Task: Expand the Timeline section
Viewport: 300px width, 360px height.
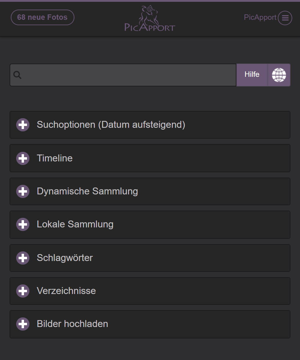Action: [x=55, y=158]
